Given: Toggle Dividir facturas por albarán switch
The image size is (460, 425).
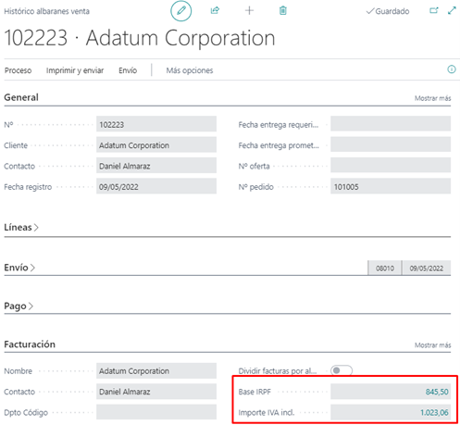Looking at the screenshot, I should coord(342,370).
